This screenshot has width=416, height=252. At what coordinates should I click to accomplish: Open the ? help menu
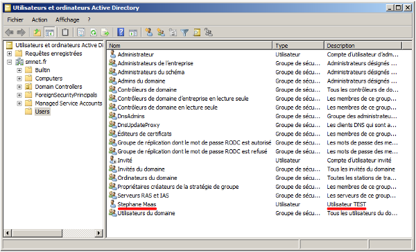89,19
